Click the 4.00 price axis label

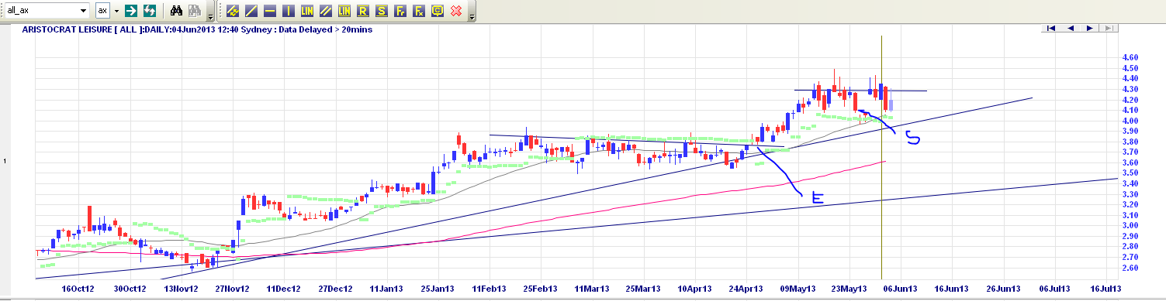[x=1130, y=121]
